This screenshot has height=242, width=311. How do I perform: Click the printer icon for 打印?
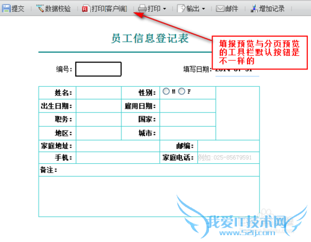[142, 9]
